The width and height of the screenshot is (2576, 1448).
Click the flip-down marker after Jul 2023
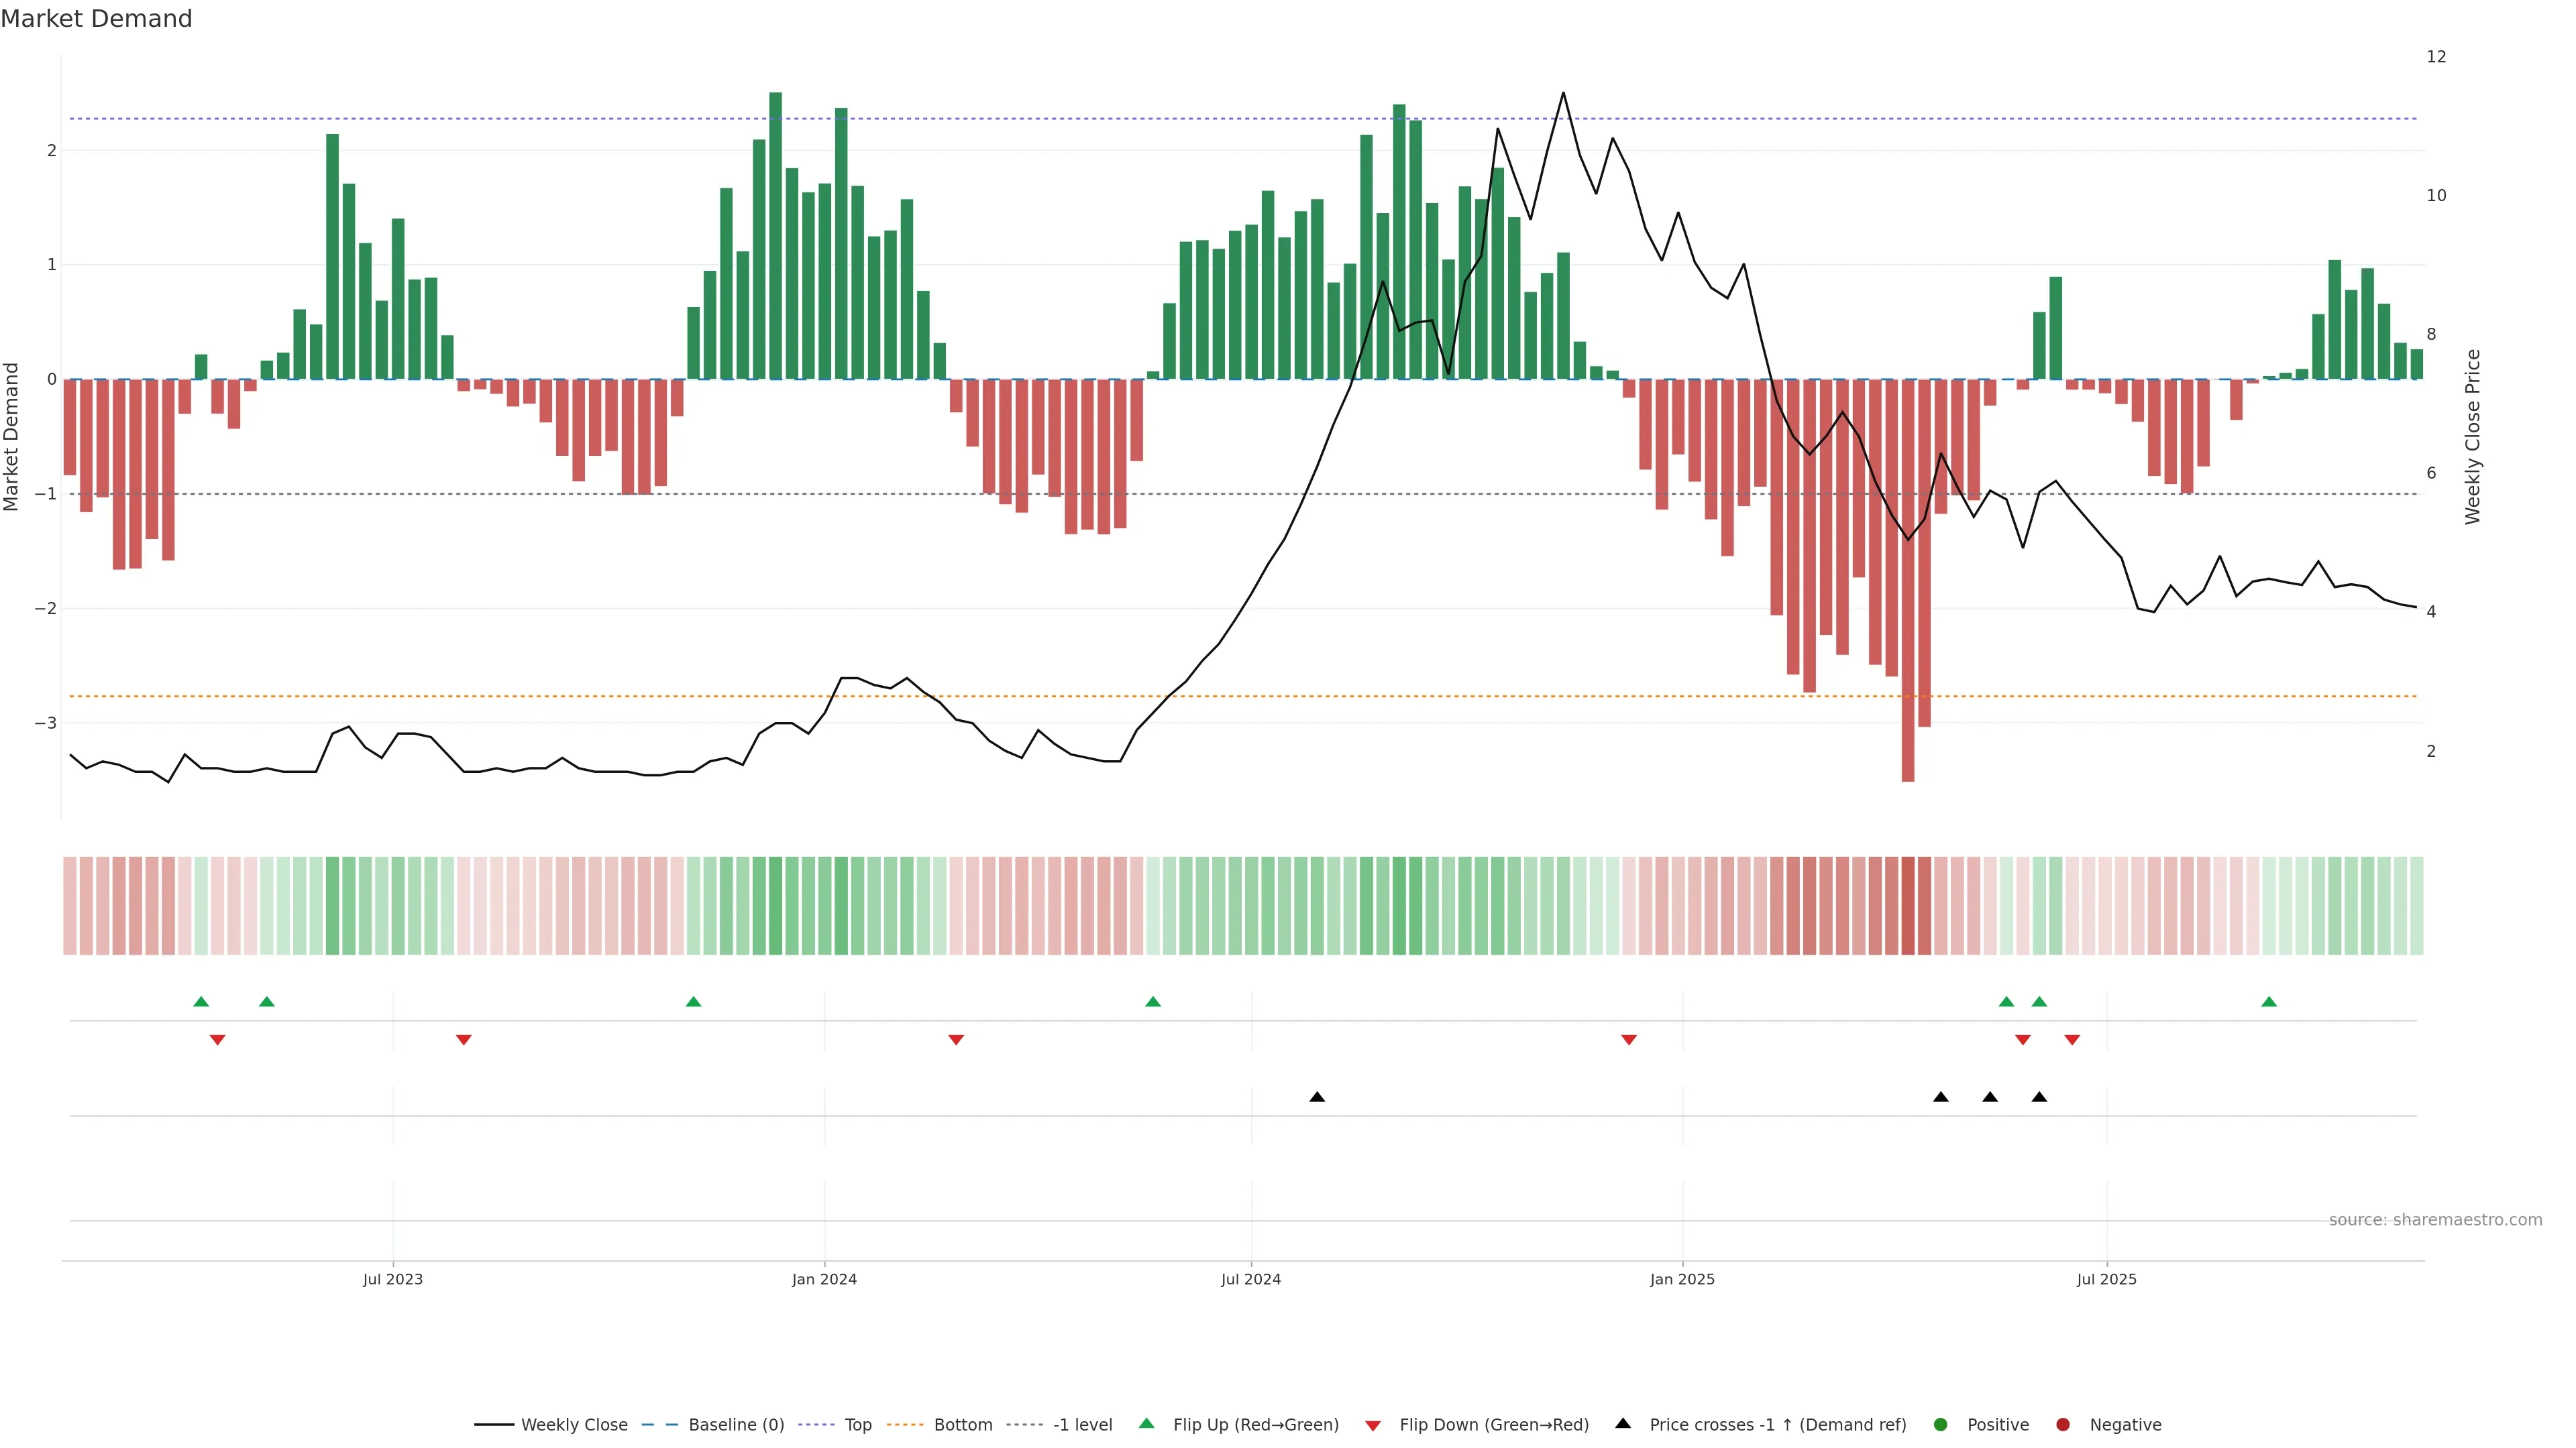pos(464,1040)
